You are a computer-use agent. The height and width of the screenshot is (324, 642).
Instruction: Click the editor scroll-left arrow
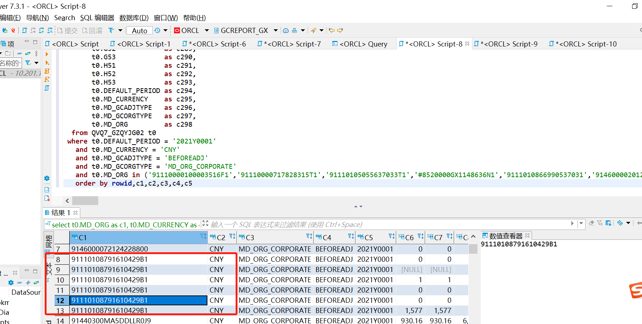tap(67, 201)
